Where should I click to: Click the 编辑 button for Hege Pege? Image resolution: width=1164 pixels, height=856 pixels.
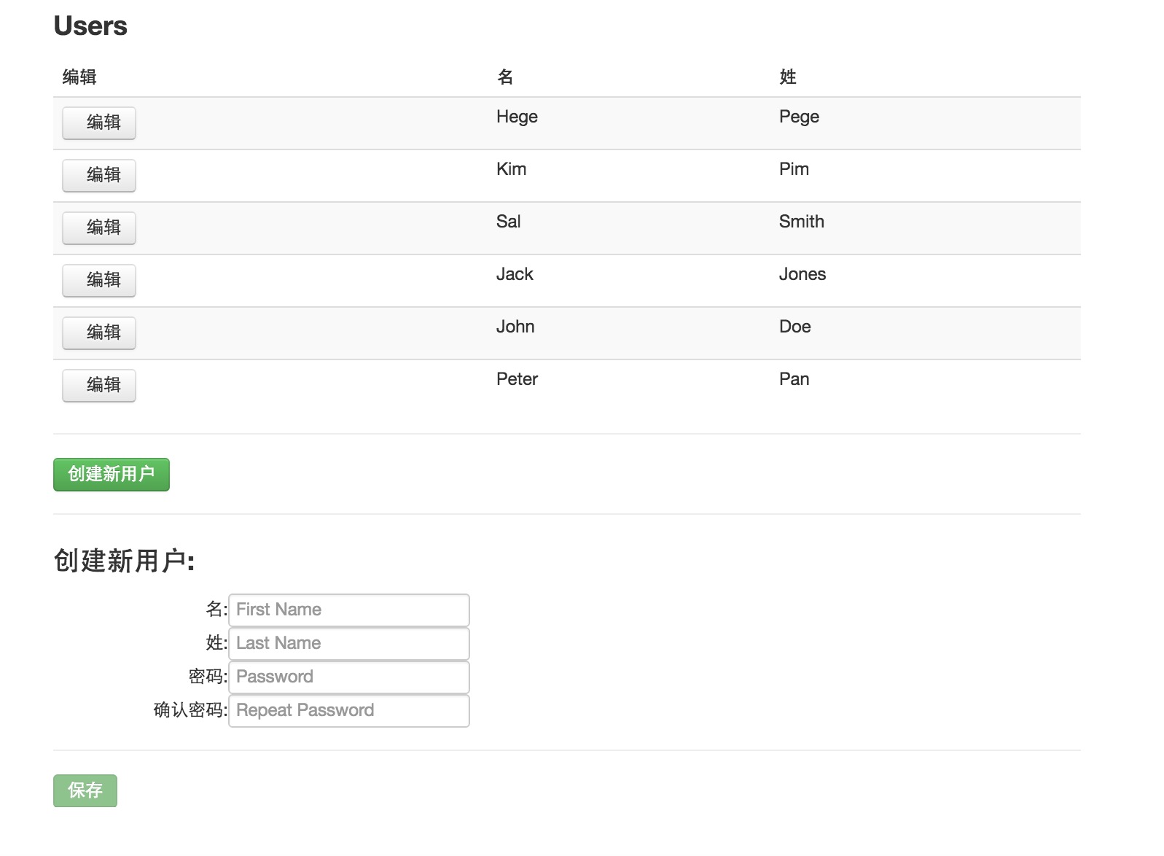[x=99, y=122]
